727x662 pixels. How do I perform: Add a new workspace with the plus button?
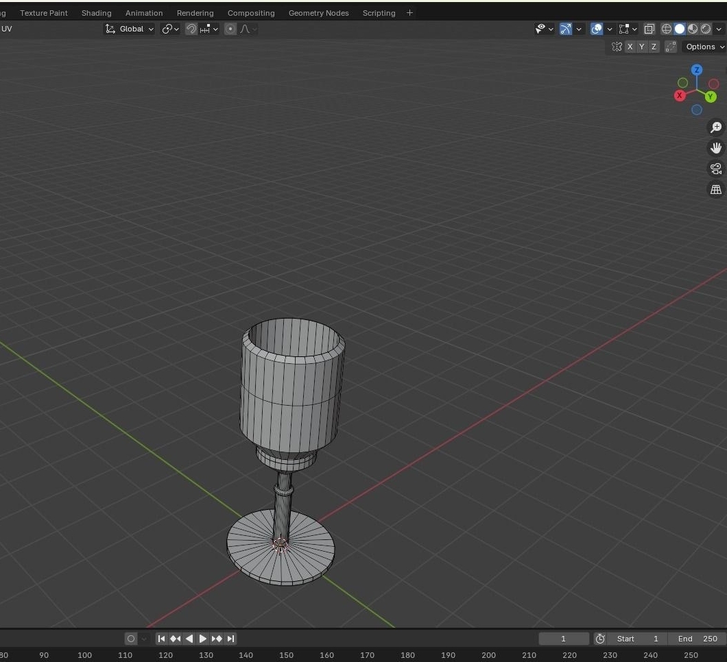tap(409, 13)
